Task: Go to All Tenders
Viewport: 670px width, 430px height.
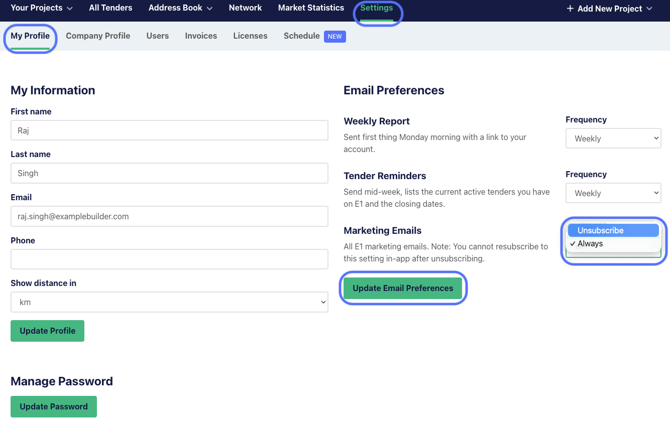Action: pyautogui.click(x=110, y=8)
